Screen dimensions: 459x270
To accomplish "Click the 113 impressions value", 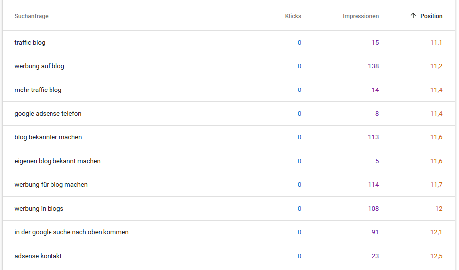I will [373, 137].
